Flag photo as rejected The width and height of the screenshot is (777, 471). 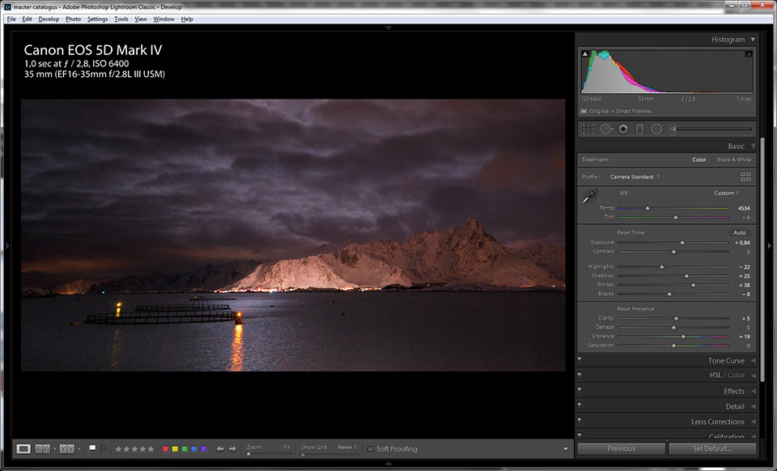103,448
